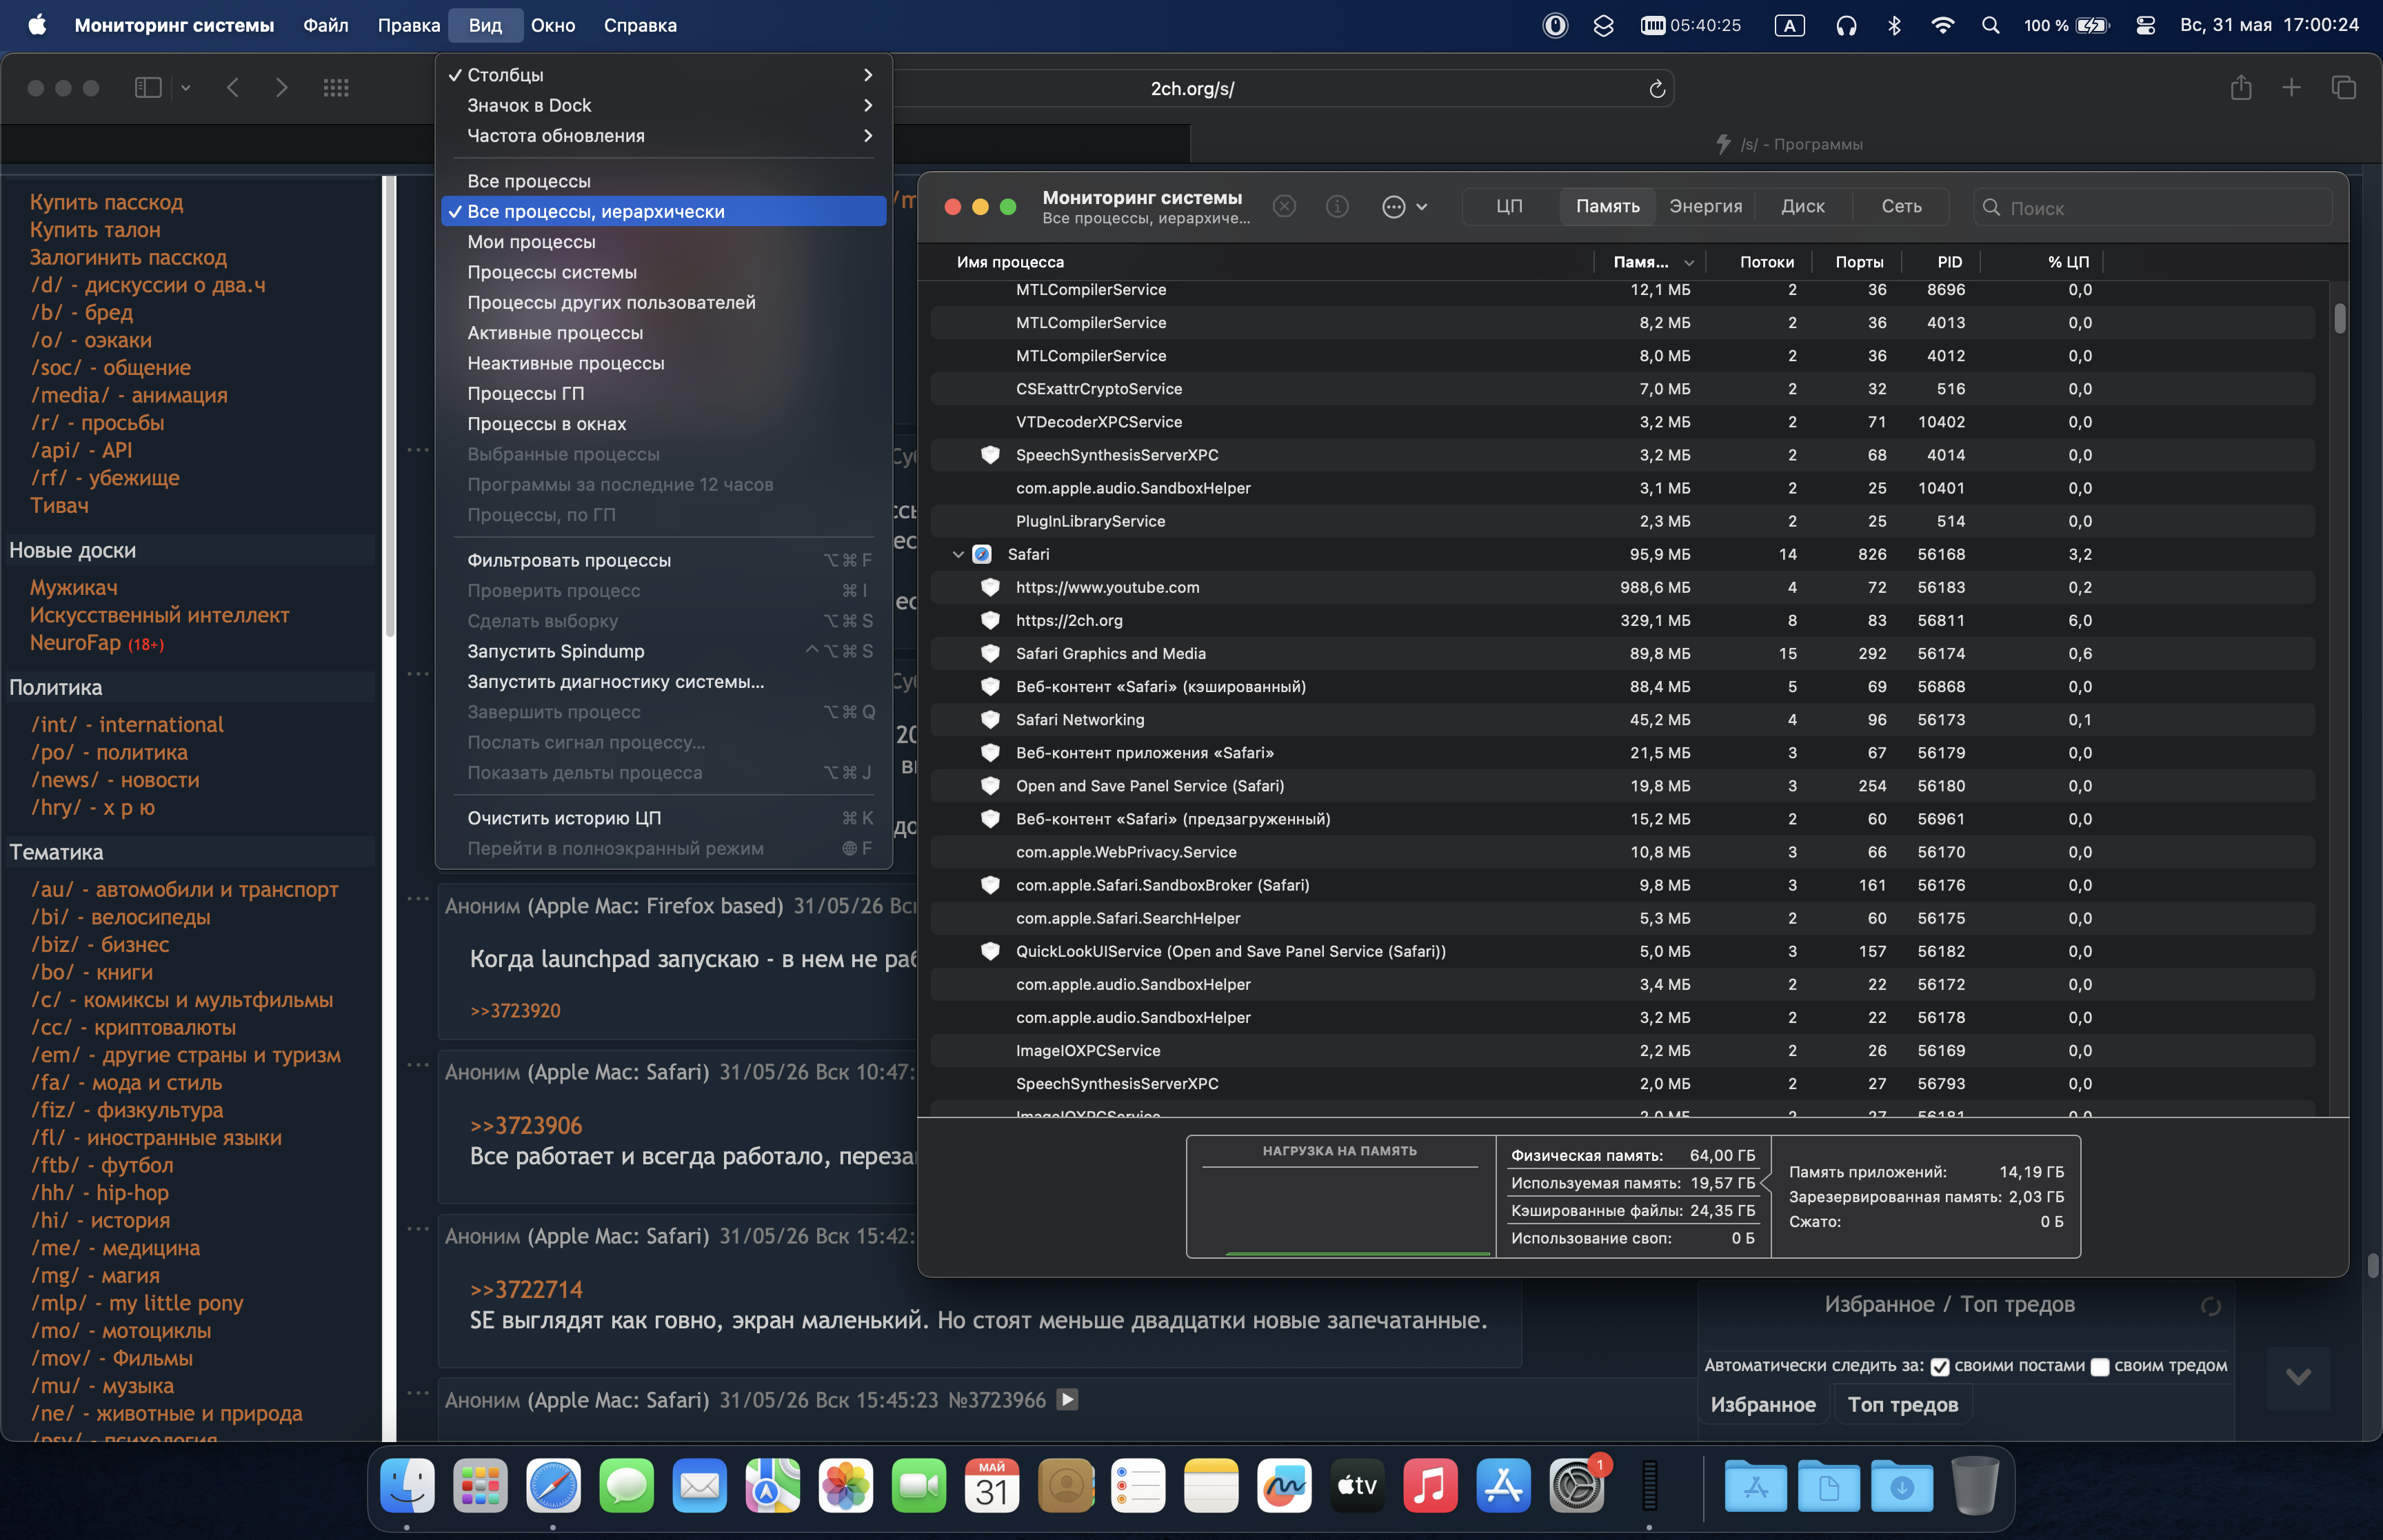Screen dimensions: 2383x1540
Task: Focus the Поиск search field
Action: [x=2152, y=207]
